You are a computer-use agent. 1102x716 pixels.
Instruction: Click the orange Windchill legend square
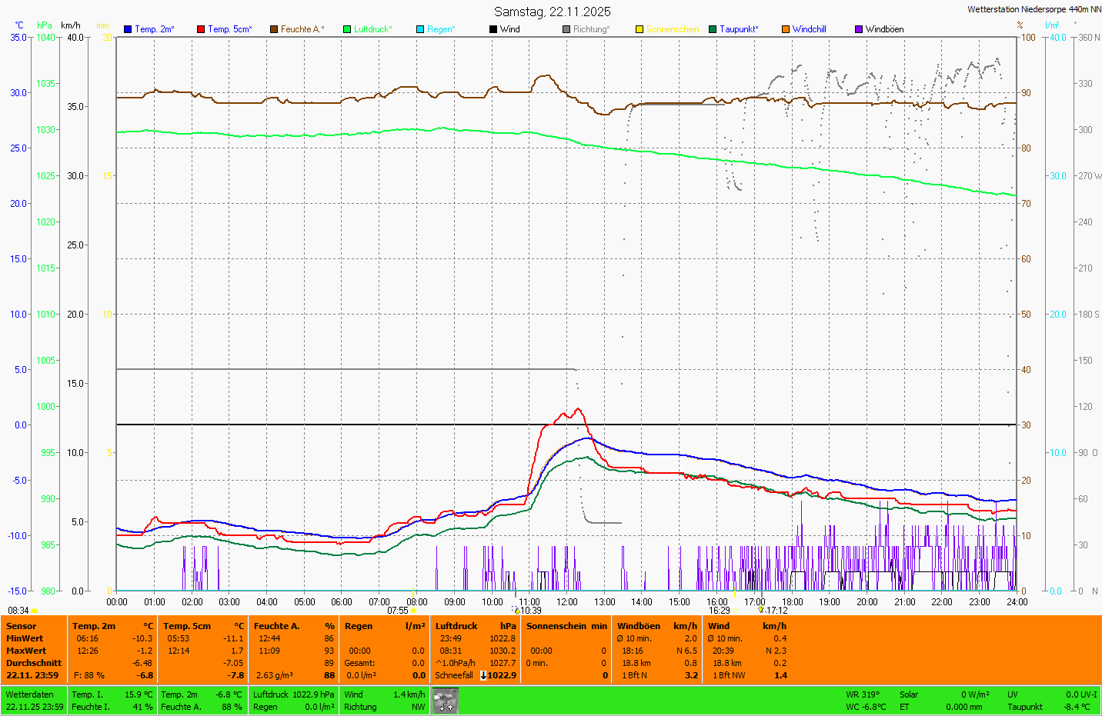(x=786, y=29)
